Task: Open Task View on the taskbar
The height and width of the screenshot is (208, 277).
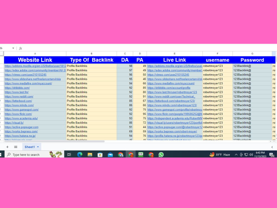Action: pos(69,154)
